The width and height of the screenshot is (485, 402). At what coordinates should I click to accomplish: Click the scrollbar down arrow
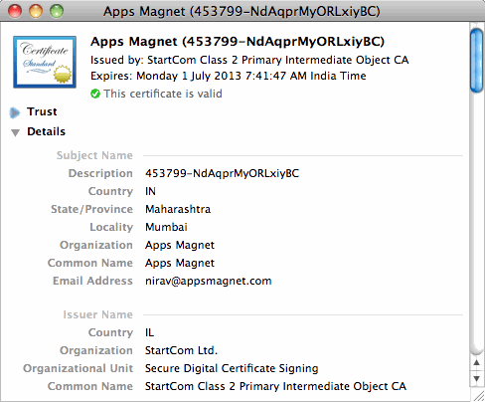(x=476, y=378)
